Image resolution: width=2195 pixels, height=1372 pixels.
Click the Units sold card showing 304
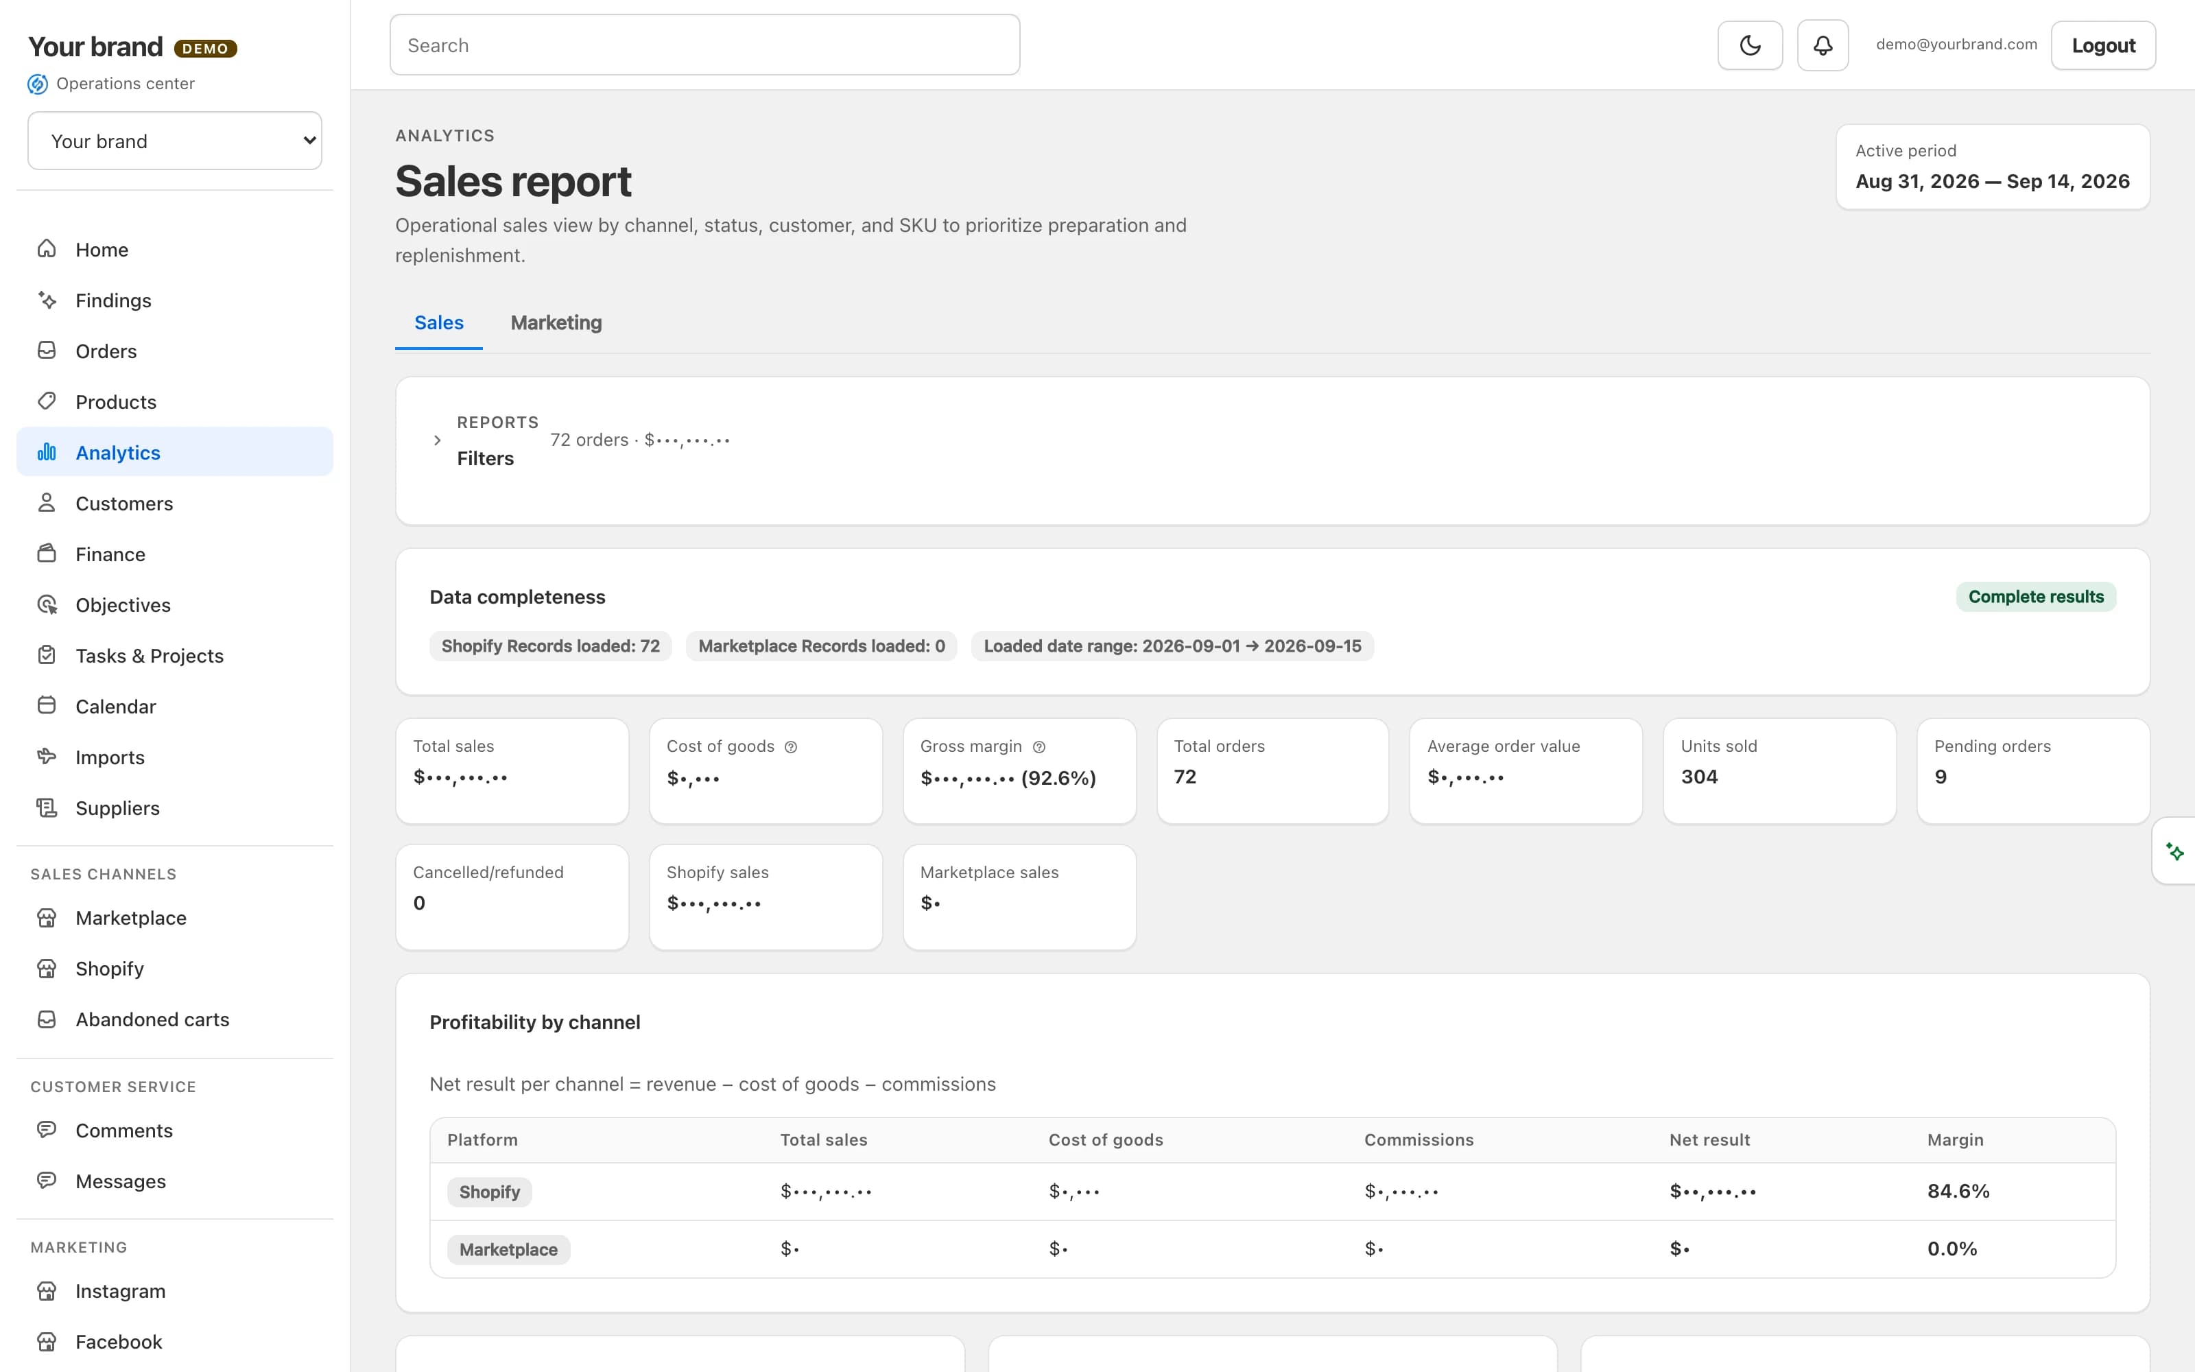pos(1779,771)
